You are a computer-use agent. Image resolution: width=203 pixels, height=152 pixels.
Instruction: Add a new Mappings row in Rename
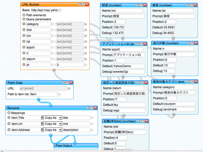(9, 113)
